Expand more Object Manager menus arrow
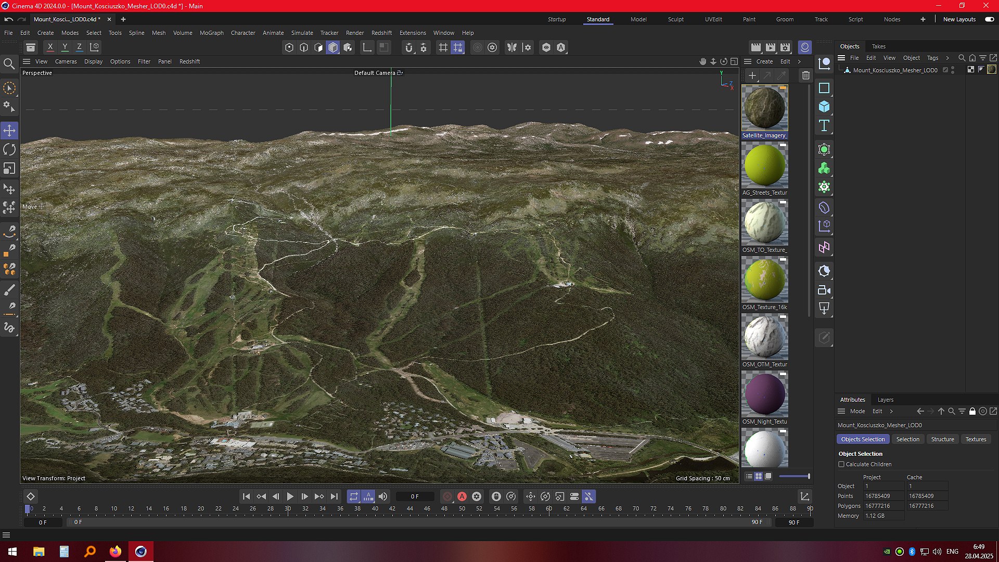999x562 pixels. (x=947, y=58)
